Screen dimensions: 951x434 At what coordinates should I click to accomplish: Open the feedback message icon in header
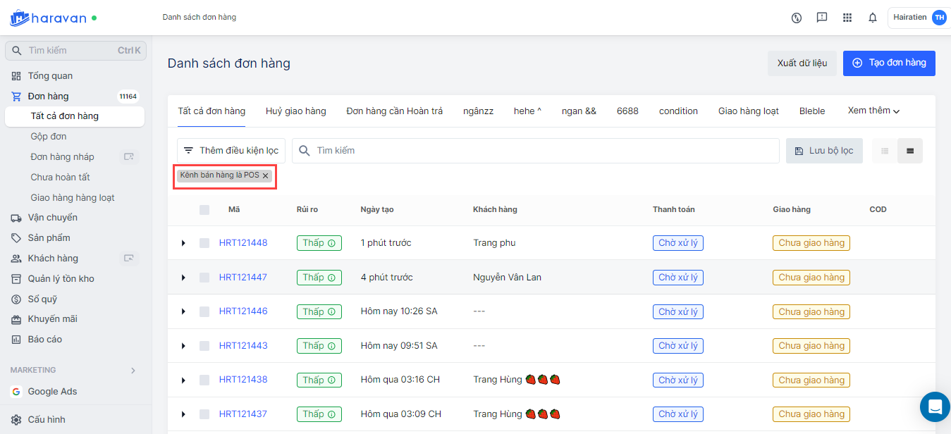click(x=822, y=18)
